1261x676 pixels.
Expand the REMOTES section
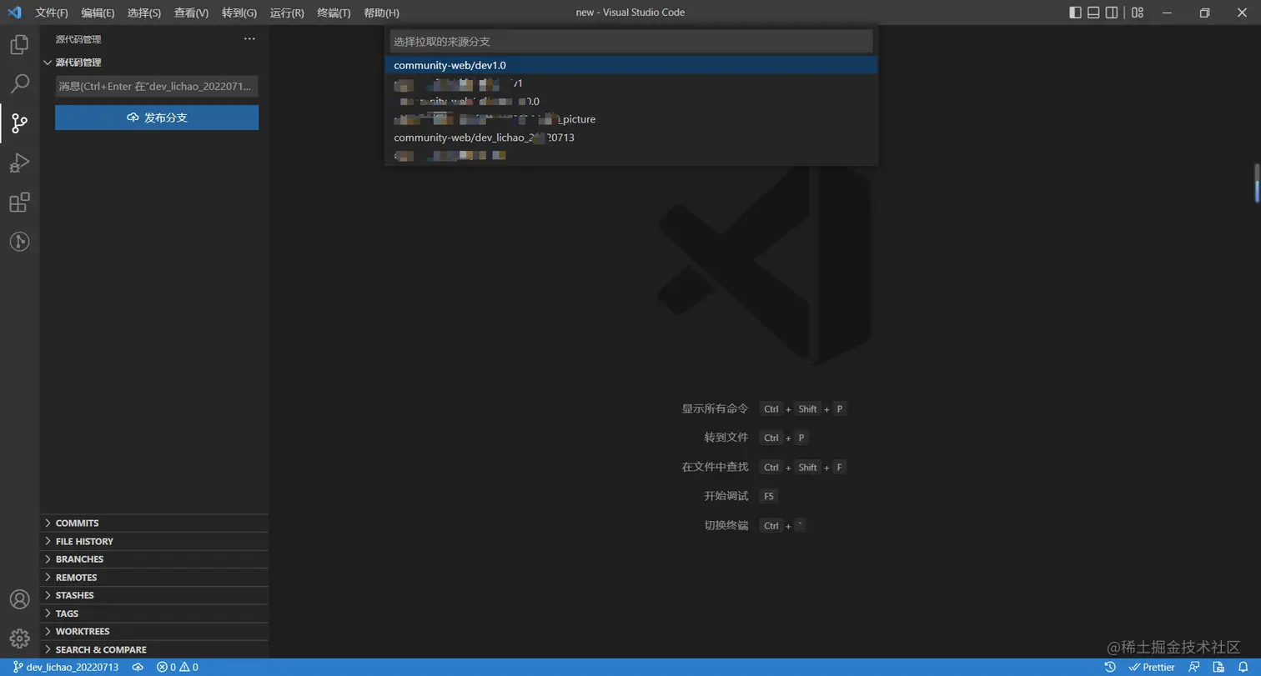coord(154,578)
